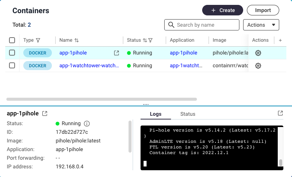Switch to the Status tab
This screenshot has height=177, width=292.
coord(188,114)
